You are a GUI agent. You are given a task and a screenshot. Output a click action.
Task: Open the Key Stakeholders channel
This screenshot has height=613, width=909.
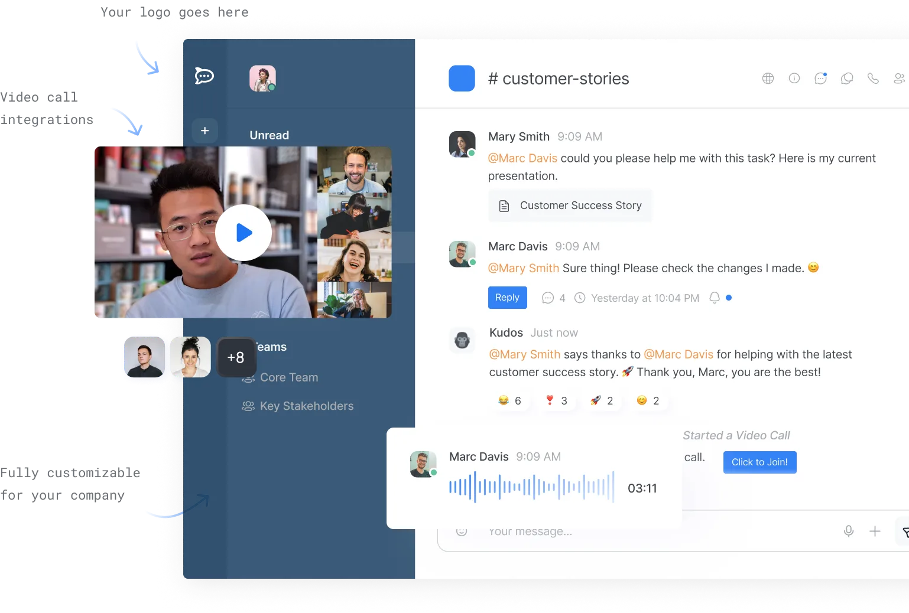[307, 406]
